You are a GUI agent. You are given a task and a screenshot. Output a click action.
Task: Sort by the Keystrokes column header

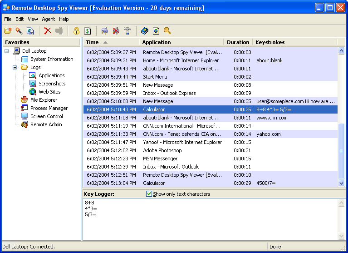[295, 42]
